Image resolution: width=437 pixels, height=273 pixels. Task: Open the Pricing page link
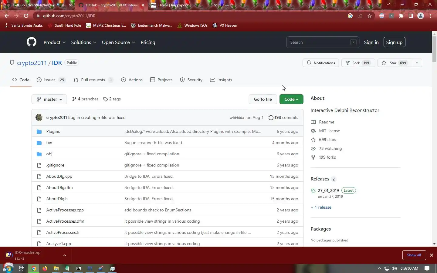click(x=148, y=42)
